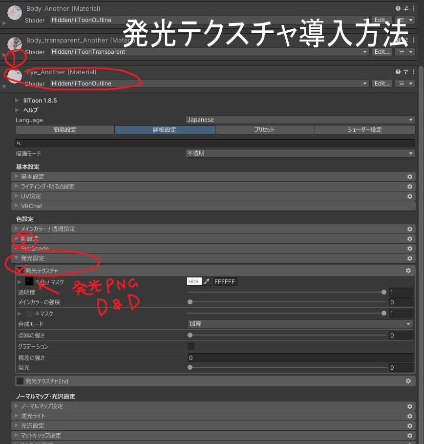The width and height of the screenshot is (424, 444).
Task: Click the gear icon on ノーマルマップ設定
Action: point(410,406)
